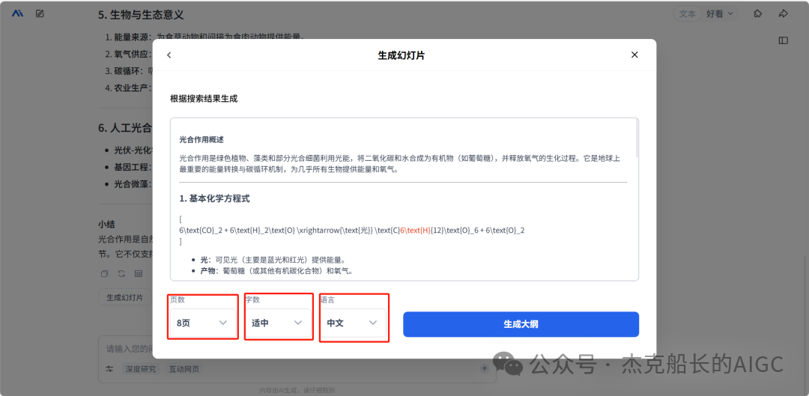Click the settings sliders icon in input box

coord(109,368)
